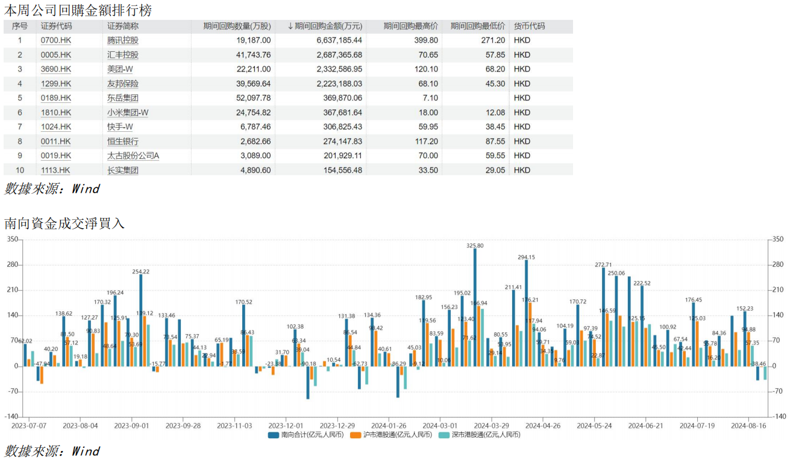The width and height of the screenshot is (796, 469).
Task: Click the 2023-12-29 x-axis date
Action: point(337,425)
